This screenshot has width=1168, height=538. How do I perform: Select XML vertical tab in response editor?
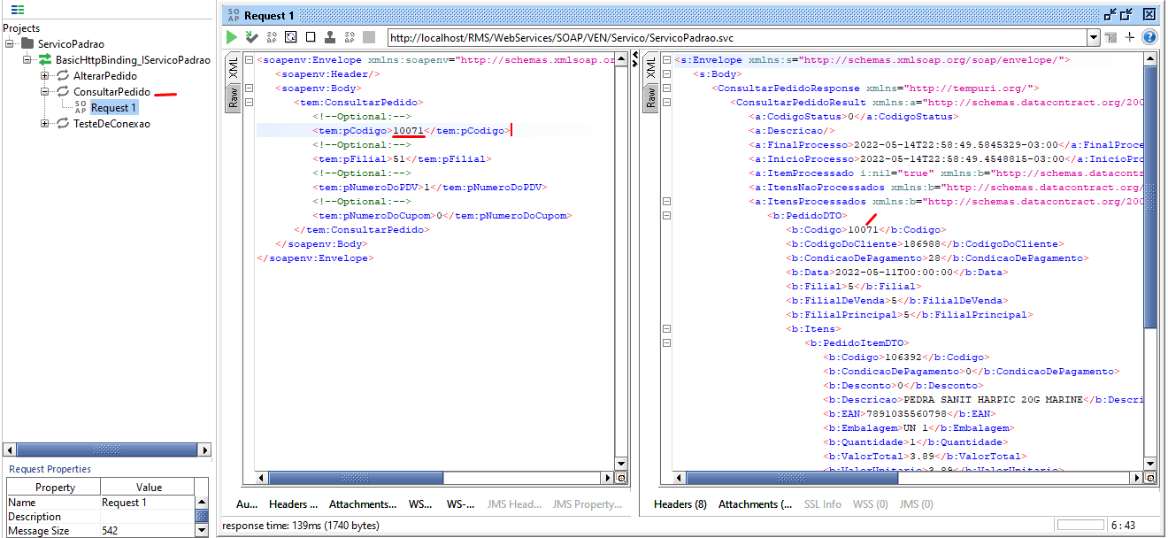point(651,67)
